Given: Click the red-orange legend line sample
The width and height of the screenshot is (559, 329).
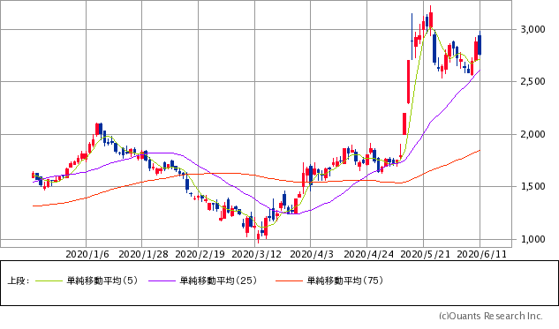Looking at the screenshot, I should tap(289, 281).
